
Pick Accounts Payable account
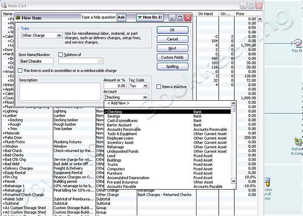[168, 187]
